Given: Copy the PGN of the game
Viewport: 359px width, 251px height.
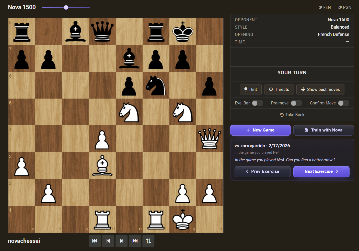Looking at the screenshot, I should pyautogui.click(x=345, y=7).
